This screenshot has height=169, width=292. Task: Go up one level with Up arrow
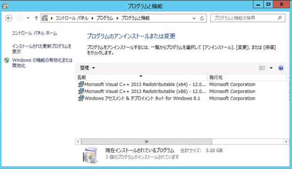pos(36,18)
